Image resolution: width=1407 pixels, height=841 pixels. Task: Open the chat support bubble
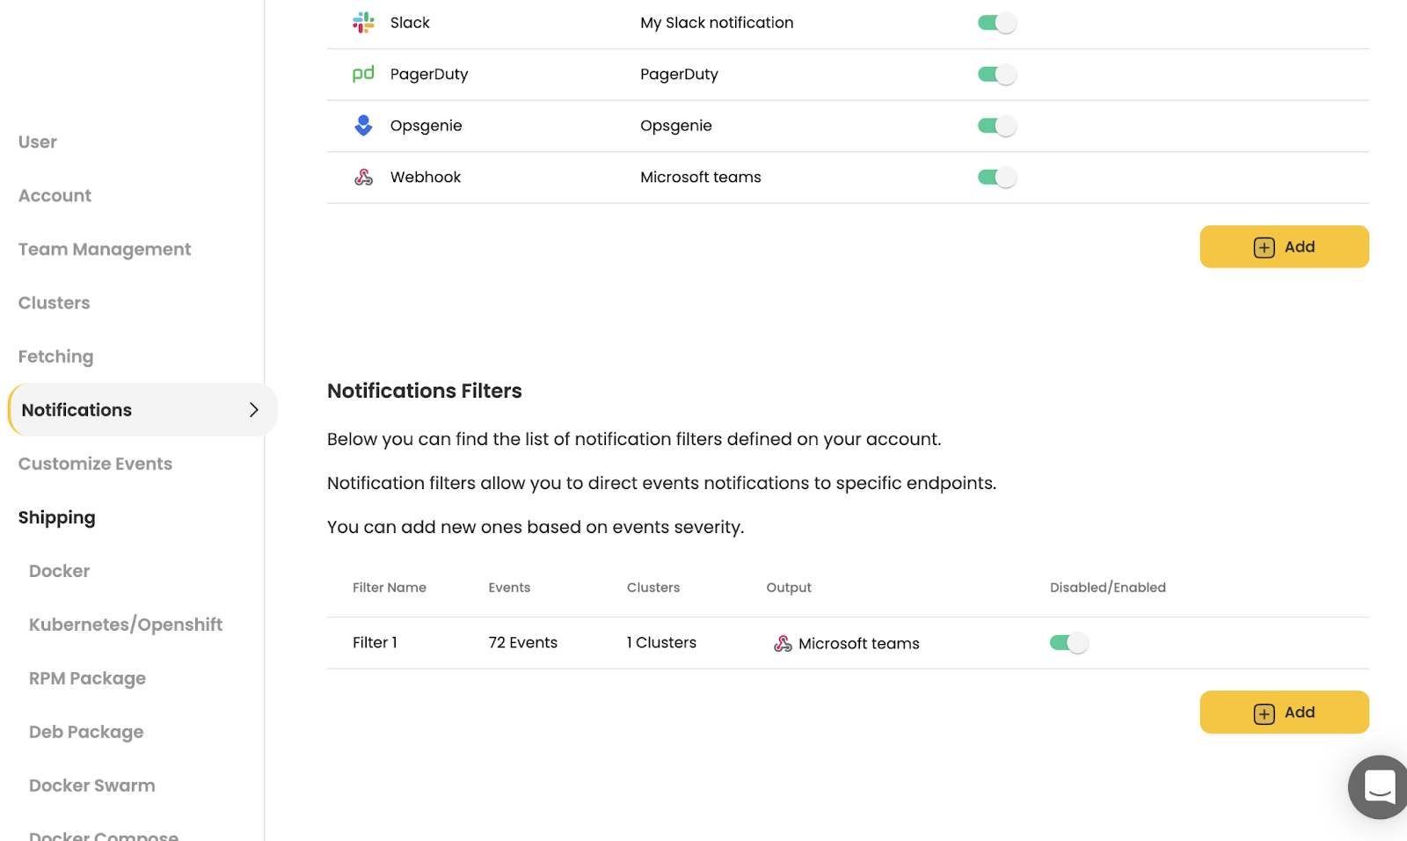tap(1378, 786)
